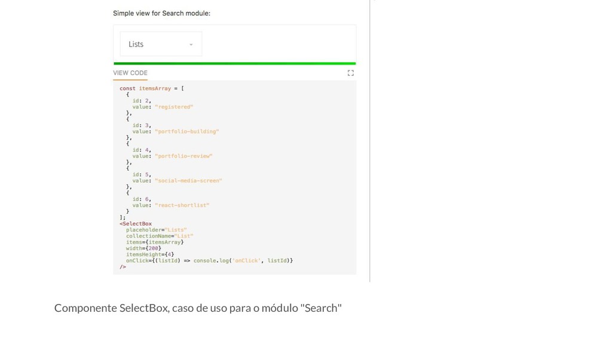Click the "registered" value in the code
This screenshot has width=612, height=344.
point(174,107)
